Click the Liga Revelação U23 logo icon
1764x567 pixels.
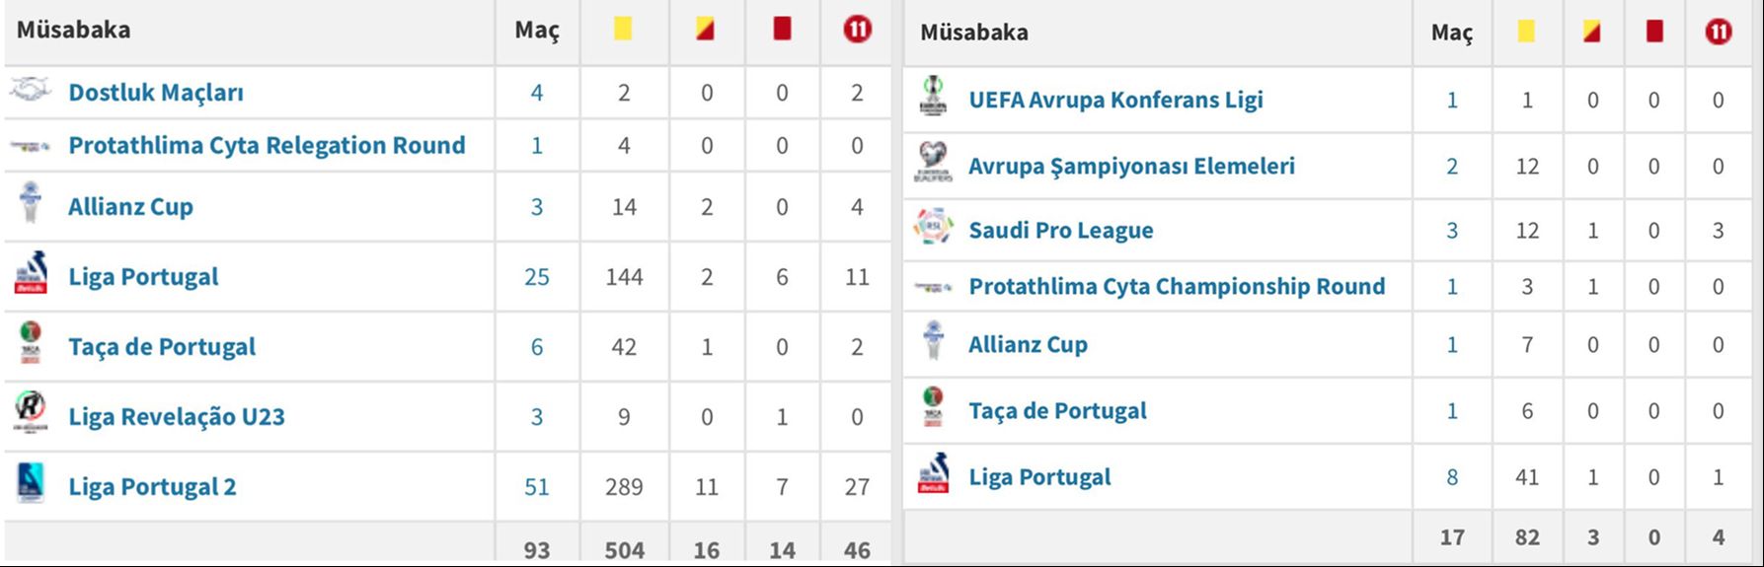click(31, 412)
